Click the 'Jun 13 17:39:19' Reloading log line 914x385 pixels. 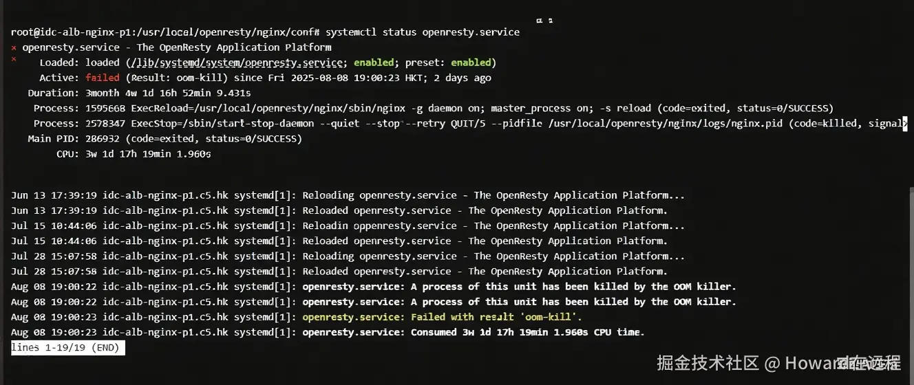[x=348, y=195]
